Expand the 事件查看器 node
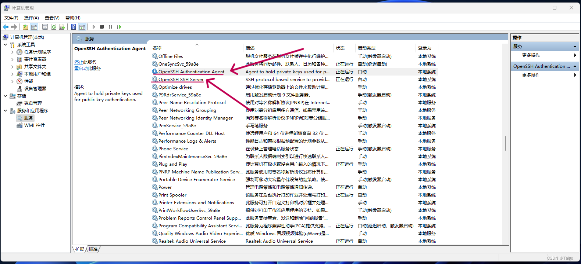Screen dimensions: 581x264 [x=13, y=59]
